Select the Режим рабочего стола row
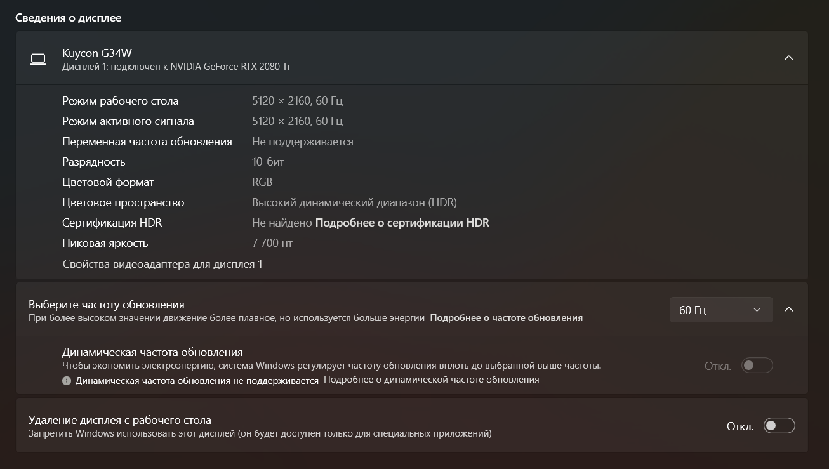 click(x=412, y=101)
